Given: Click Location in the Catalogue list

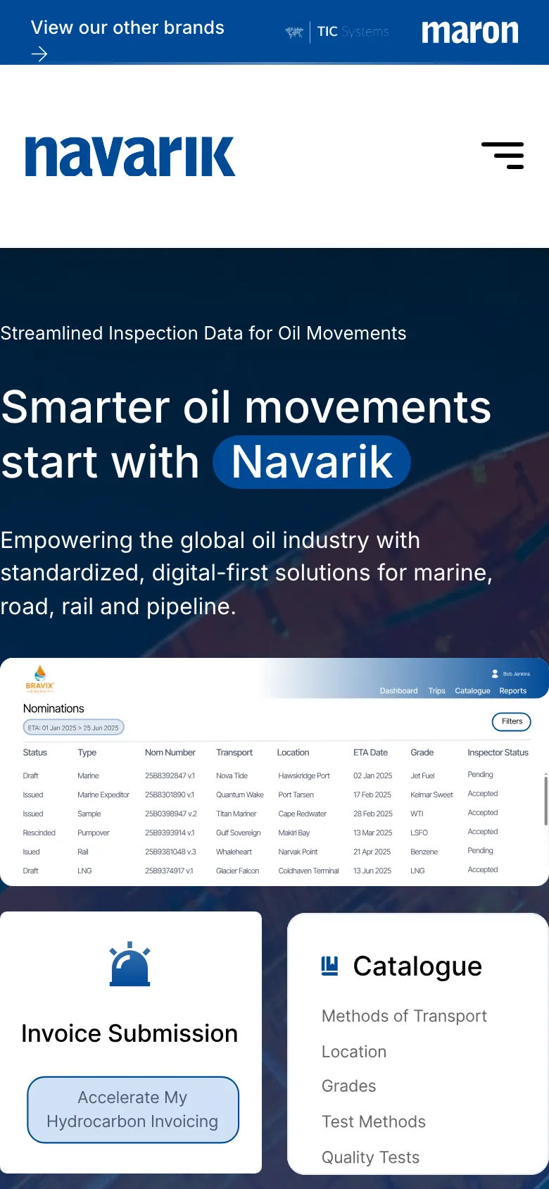Looking at the screenshot, I should [354, 1052].
